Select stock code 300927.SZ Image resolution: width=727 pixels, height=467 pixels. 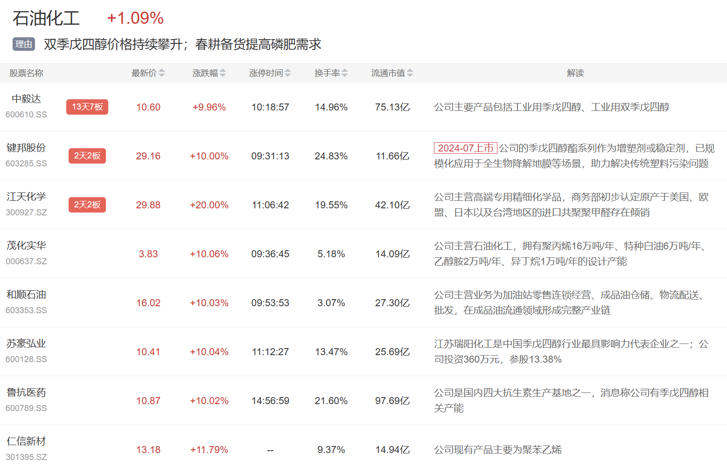pyautogui.click(x=26, y=213)
